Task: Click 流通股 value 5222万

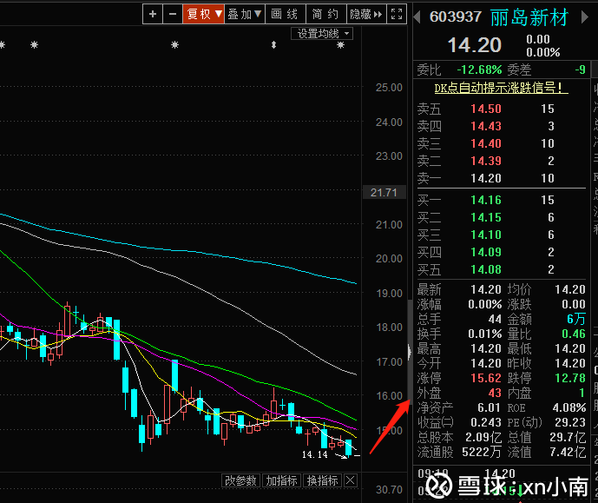Action: coord(482,453)
